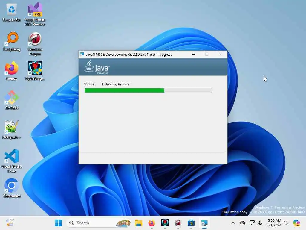Open Comodo Dragon from the taskbar

coord(178,223)
